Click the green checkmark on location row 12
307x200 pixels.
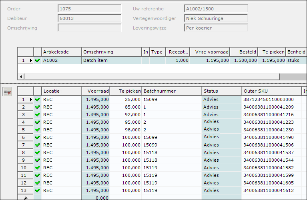coord(37,183)
